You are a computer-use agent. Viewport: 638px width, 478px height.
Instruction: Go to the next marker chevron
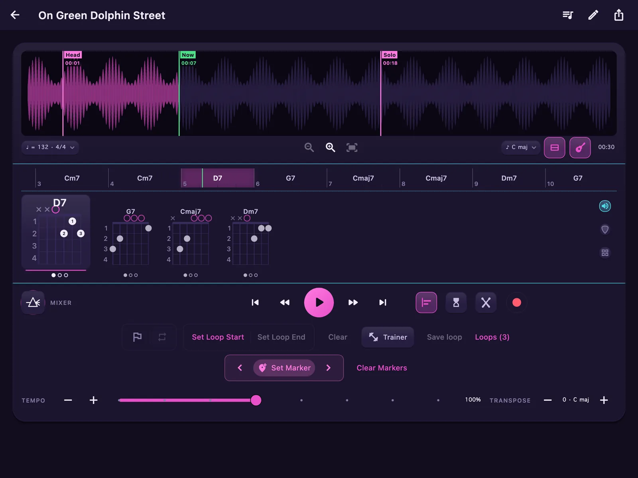(x=329, y=368)
